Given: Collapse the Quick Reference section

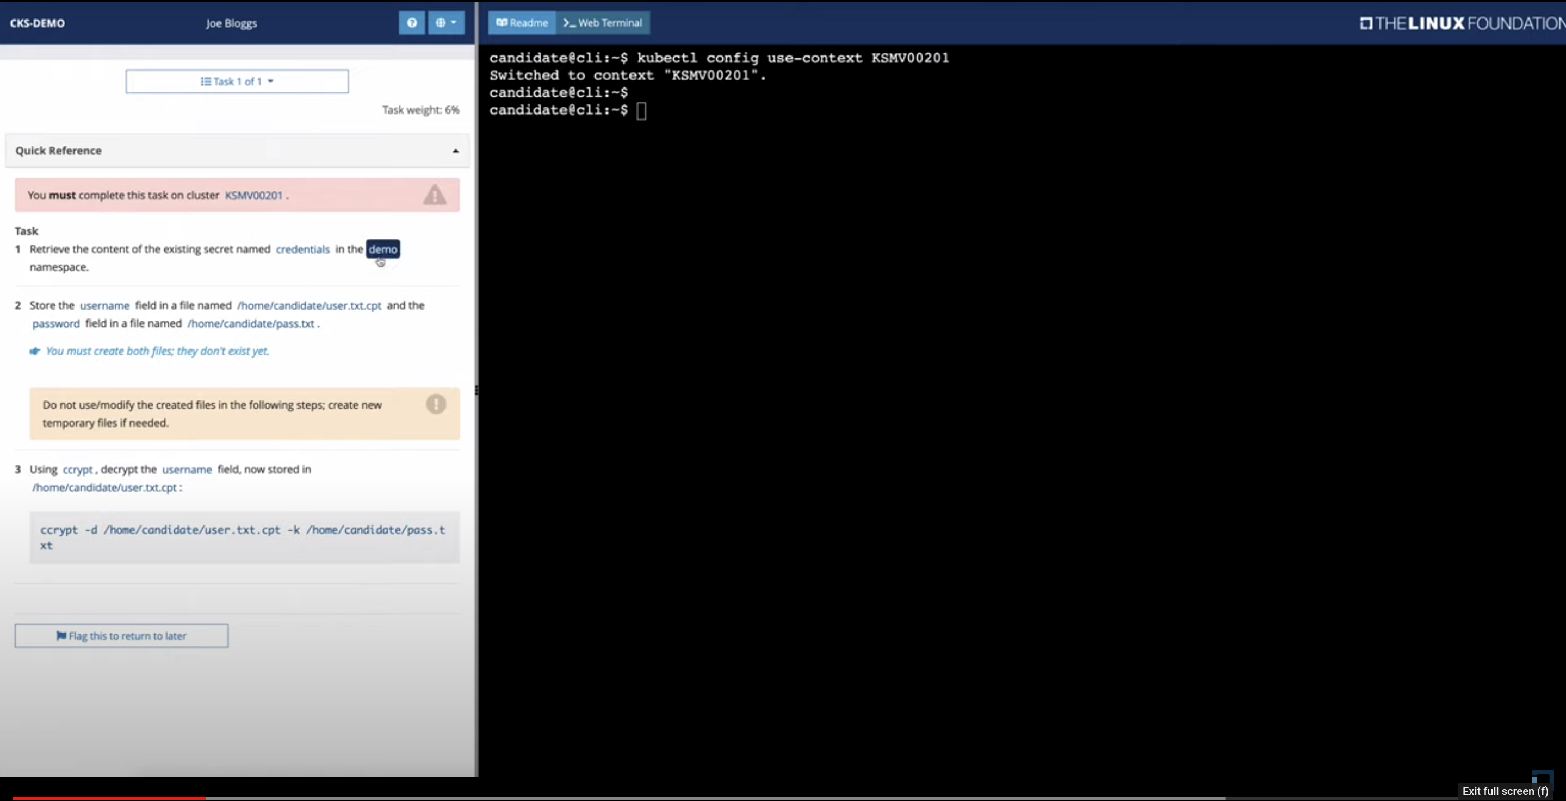Looking at the screenshot, I should 455,151.
